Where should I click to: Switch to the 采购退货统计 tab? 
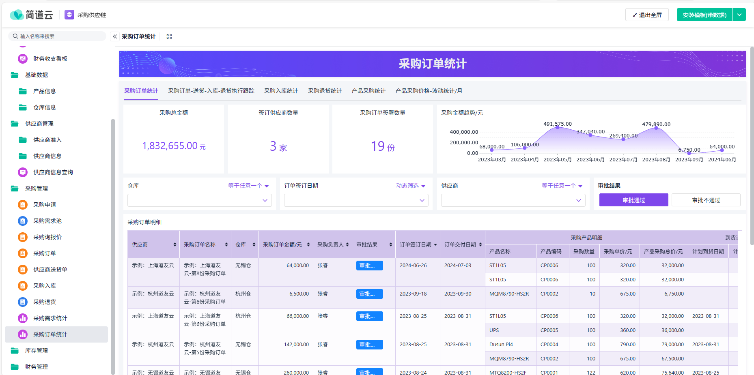click(x=324, y=91)
